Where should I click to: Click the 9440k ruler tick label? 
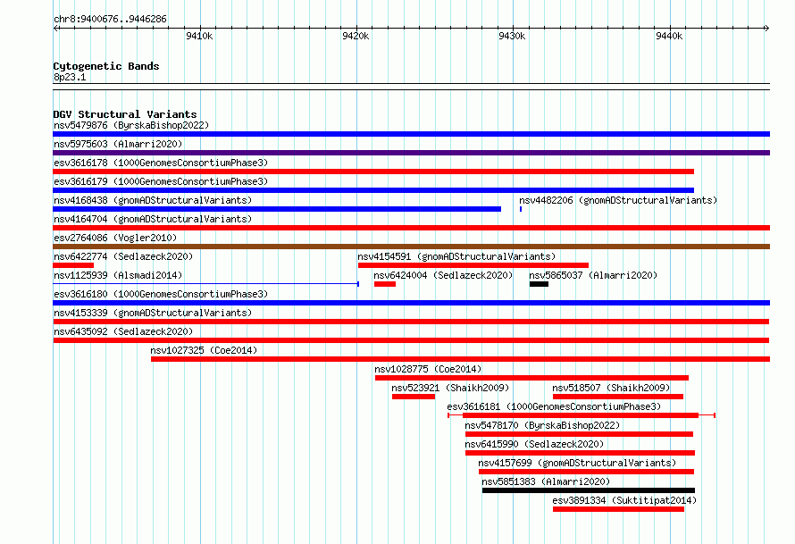point(669,36)
